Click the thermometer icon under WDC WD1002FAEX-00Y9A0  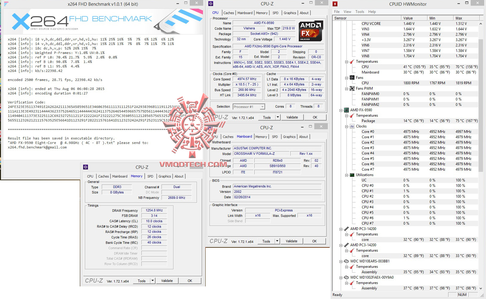pos(352,283)
